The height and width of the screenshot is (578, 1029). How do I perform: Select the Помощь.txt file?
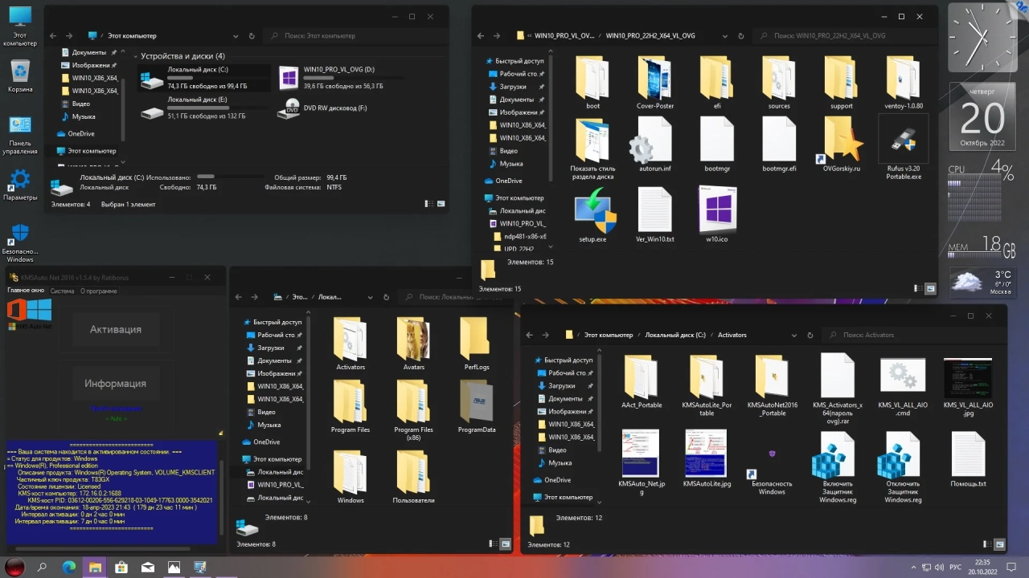968,460
